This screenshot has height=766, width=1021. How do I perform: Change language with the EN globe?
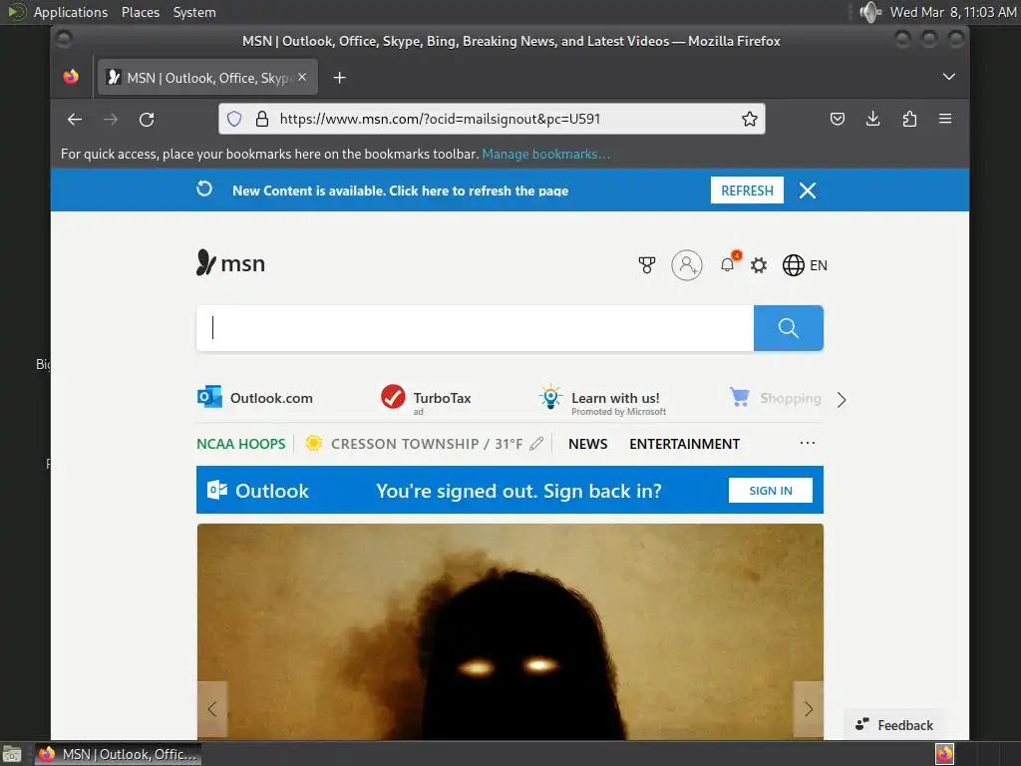pos(805,265)
